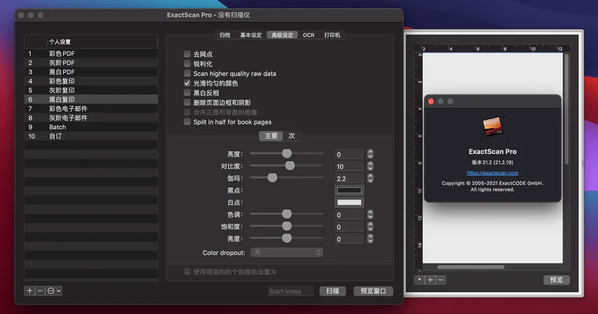This screenshot has width=598, height=314.
Task: Click the 对比度 value stepper
Action: 370,166
